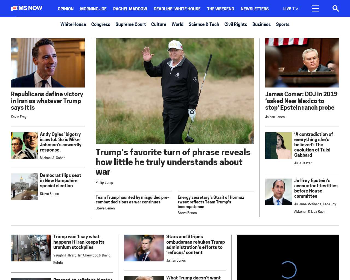Click the Trump golf course main image
Image resolution: width=350 pixels, height=280 pixels.
175,91
